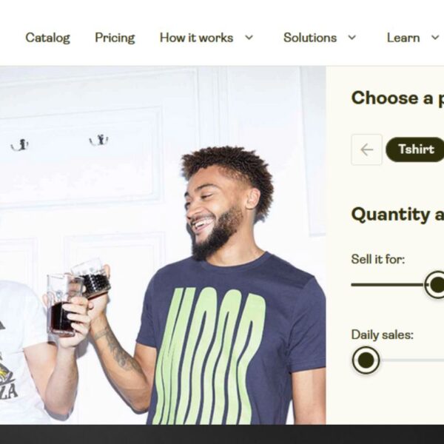Click the Daily sales slider handle
Image resolution: width=444 pixels, height=444 pixels.
click(x=366, y=360)
